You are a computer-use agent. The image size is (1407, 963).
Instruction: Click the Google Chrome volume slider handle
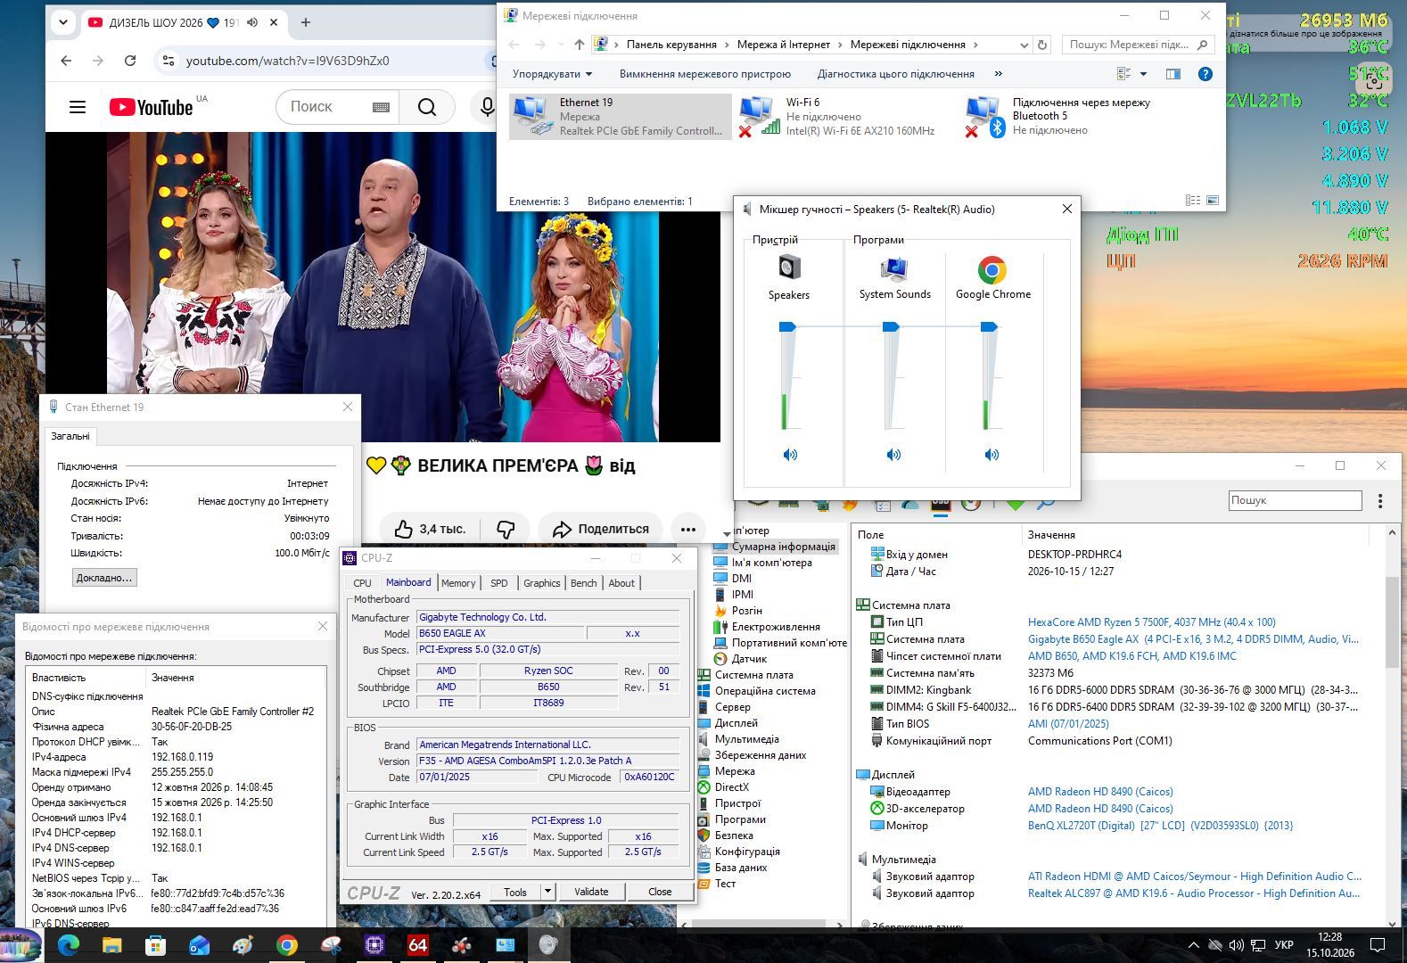[989, 327]
